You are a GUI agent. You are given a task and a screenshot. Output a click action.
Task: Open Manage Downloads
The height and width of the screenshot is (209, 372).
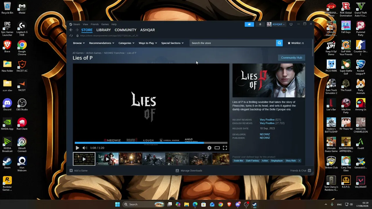click(x=189, y=171)
